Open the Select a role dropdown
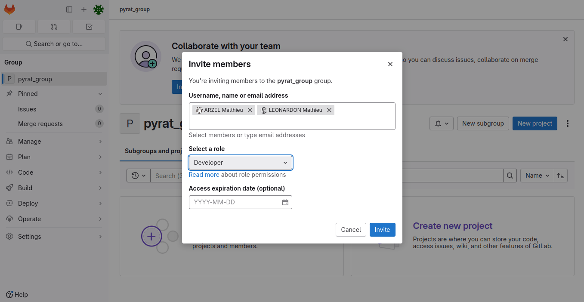Screen dimensions: 584x302 click(x=241, y=163)
